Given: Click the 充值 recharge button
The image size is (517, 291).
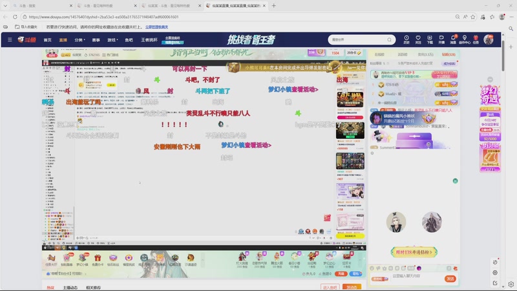Looking at the screenshot, I should [341, 274].
